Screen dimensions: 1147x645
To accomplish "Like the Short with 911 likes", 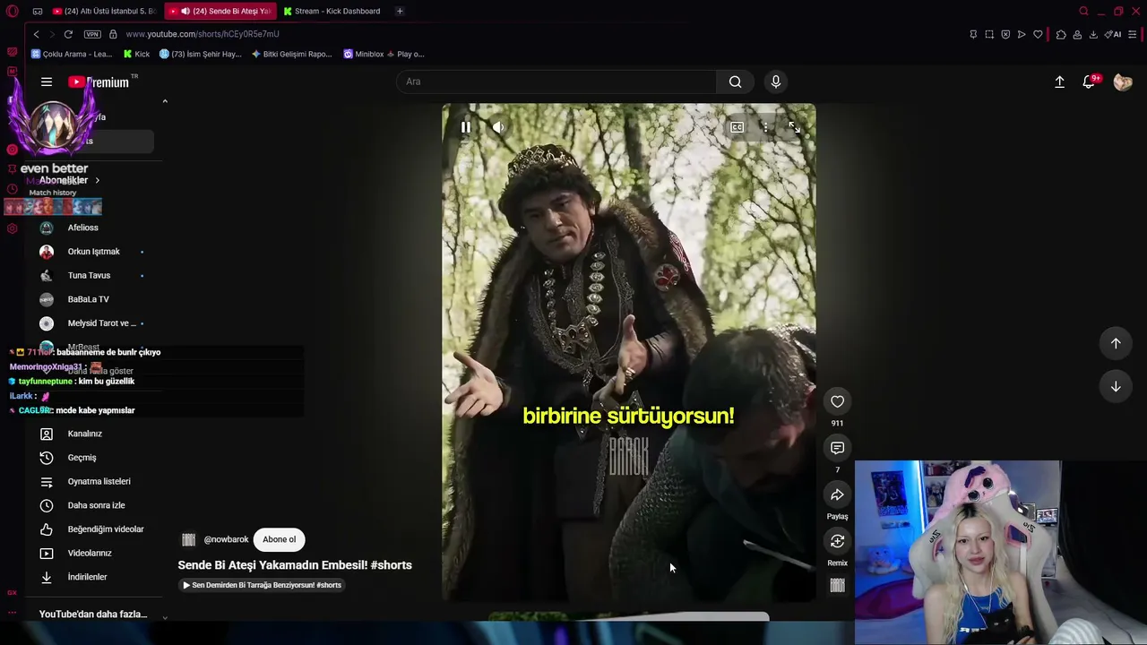I will [x=837, y=401].
